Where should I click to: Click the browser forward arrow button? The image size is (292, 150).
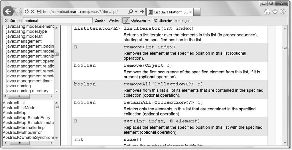[18, 12]
